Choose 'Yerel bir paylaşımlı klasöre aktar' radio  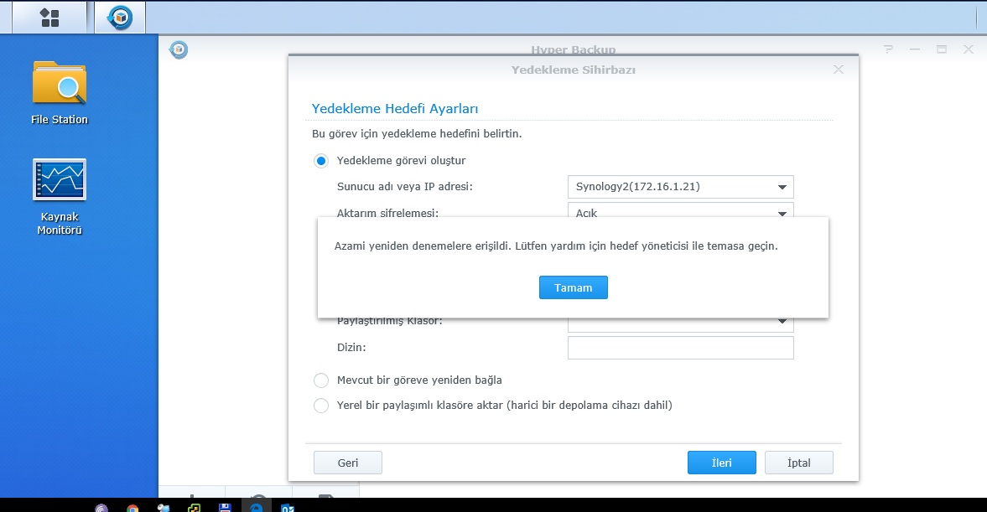point(321,406)
